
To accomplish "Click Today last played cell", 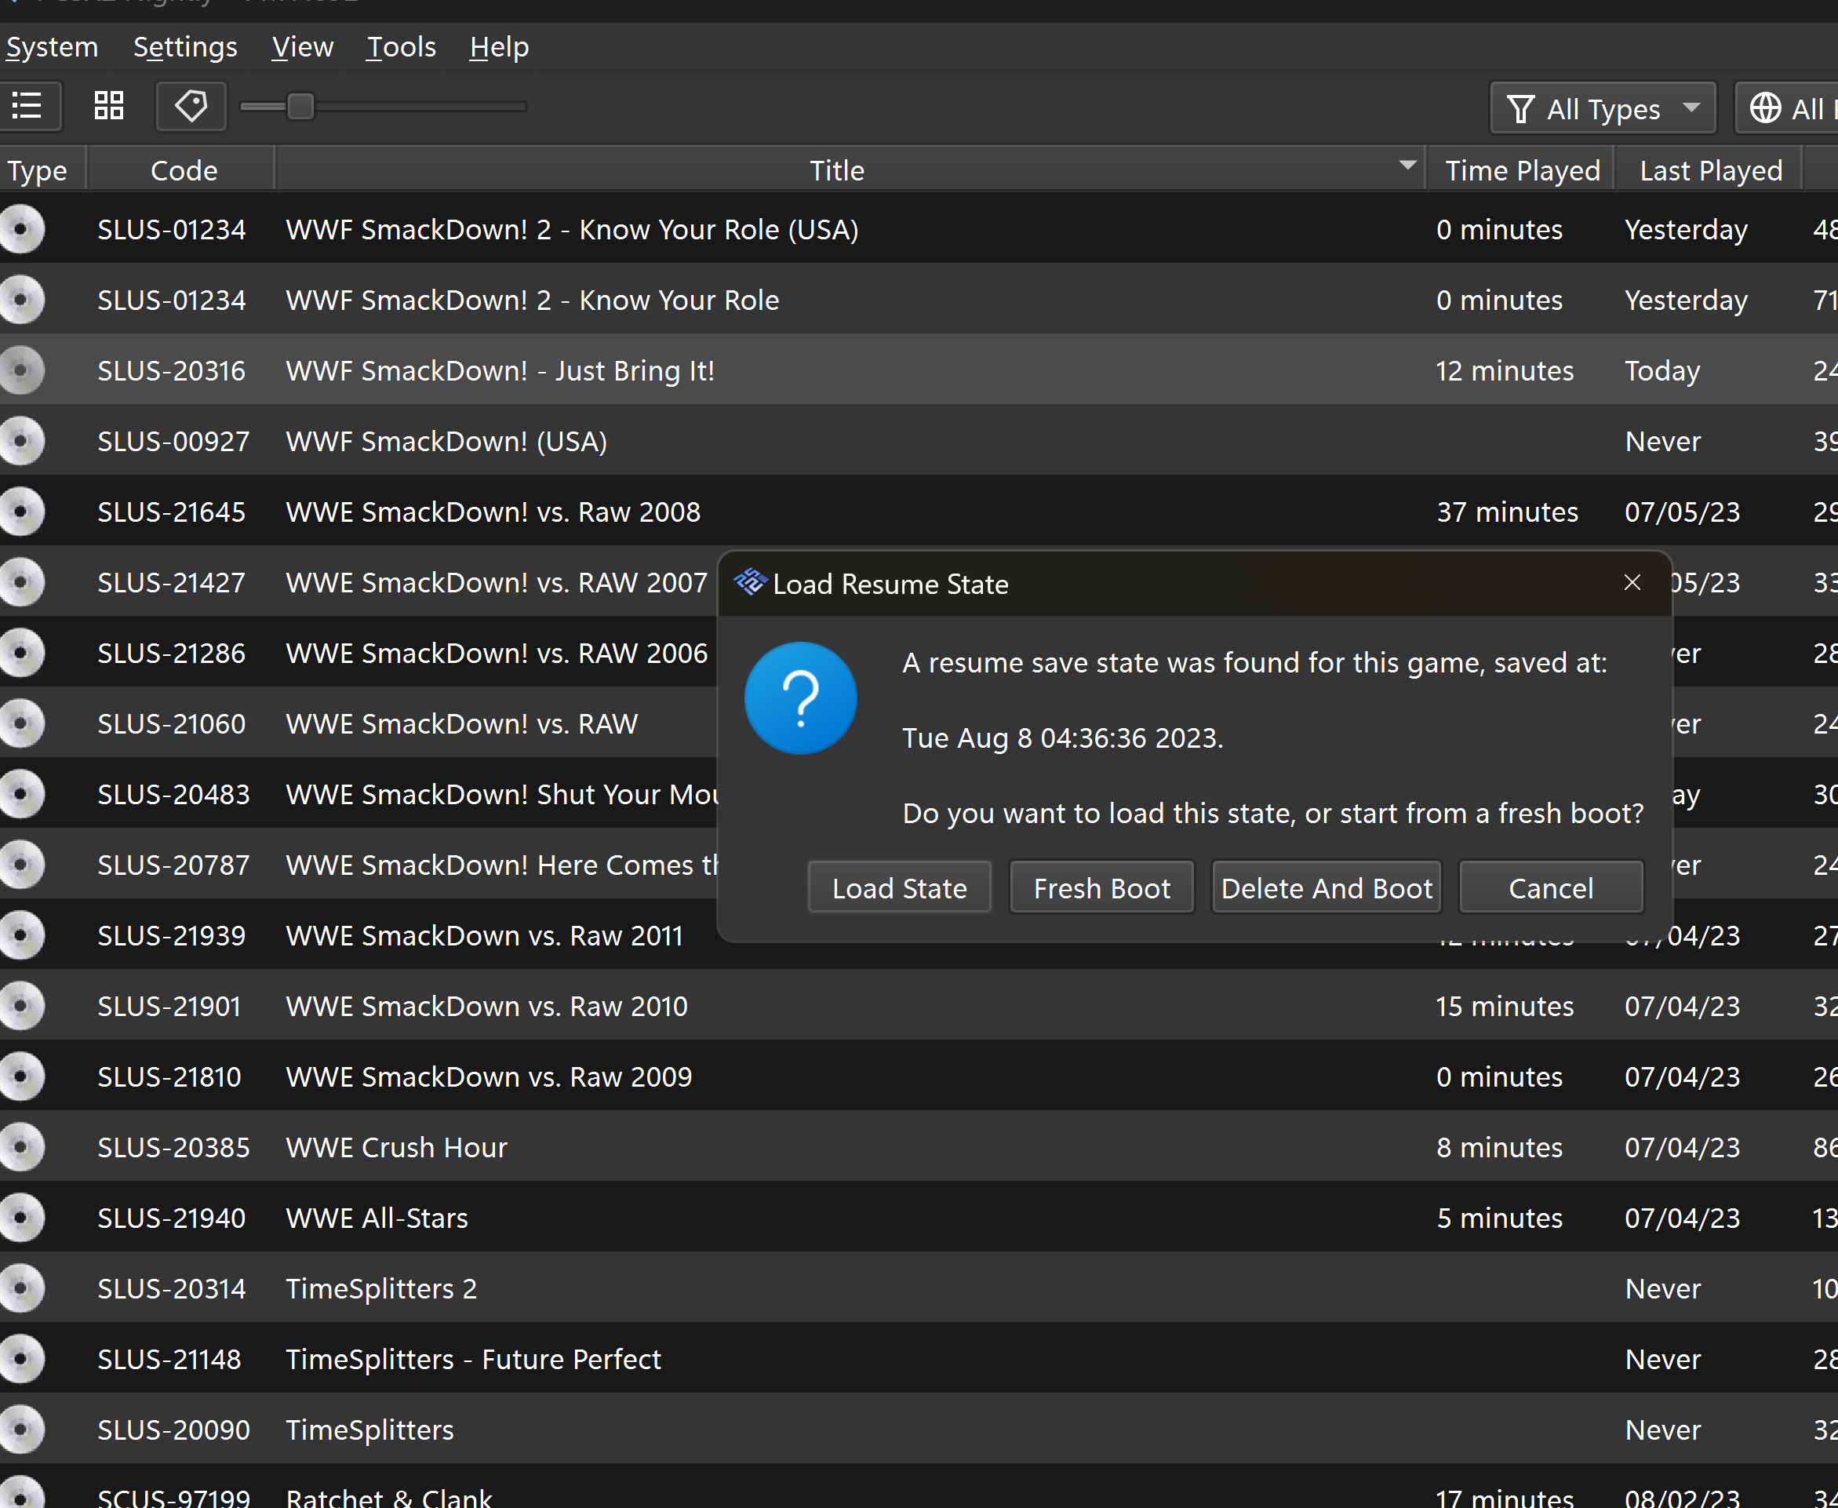I will click(x=1662, y=370).
